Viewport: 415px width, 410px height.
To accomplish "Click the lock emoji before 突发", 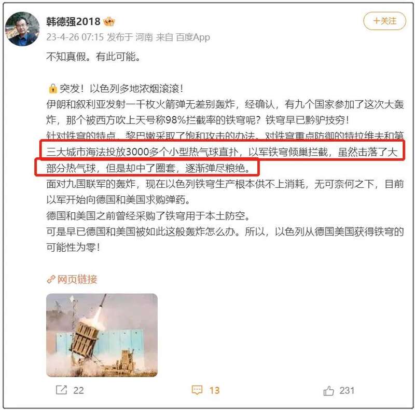I will [x=53, y=88].
